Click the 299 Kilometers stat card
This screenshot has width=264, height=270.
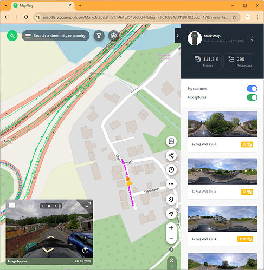coord(240,62)
